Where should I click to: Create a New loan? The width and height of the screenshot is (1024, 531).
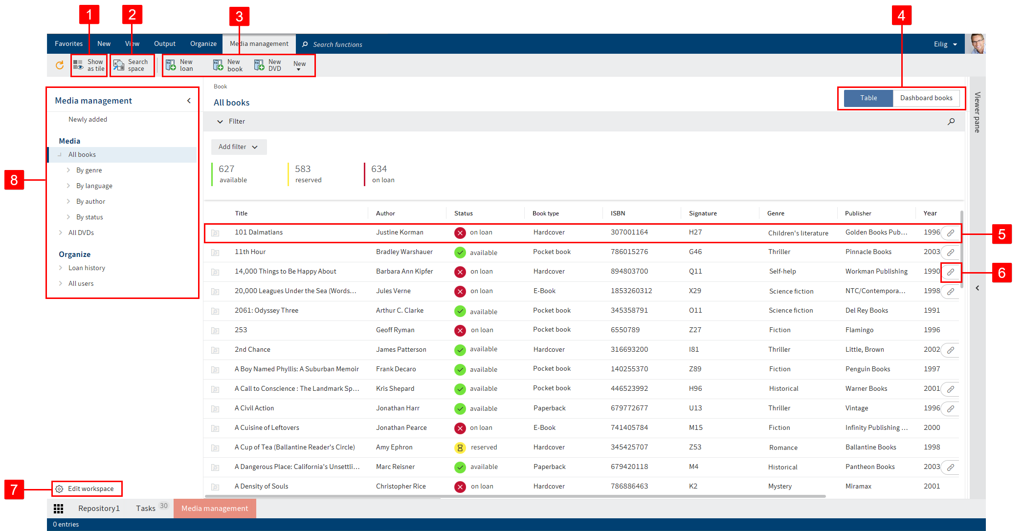[x=179, y=65]
